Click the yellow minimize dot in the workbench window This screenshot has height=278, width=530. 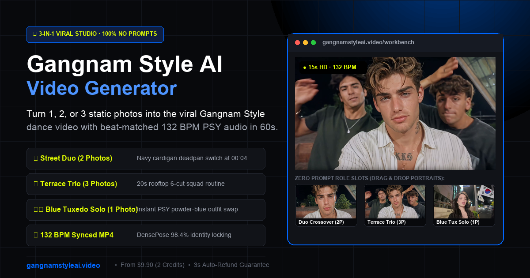coord(305,42)
